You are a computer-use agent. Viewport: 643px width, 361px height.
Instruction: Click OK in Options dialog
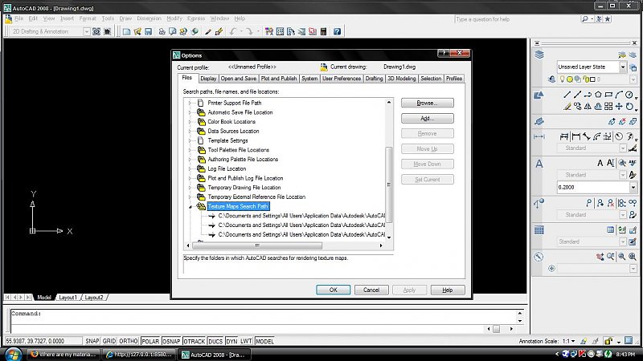pyautogui.click(x=334, y=290)
